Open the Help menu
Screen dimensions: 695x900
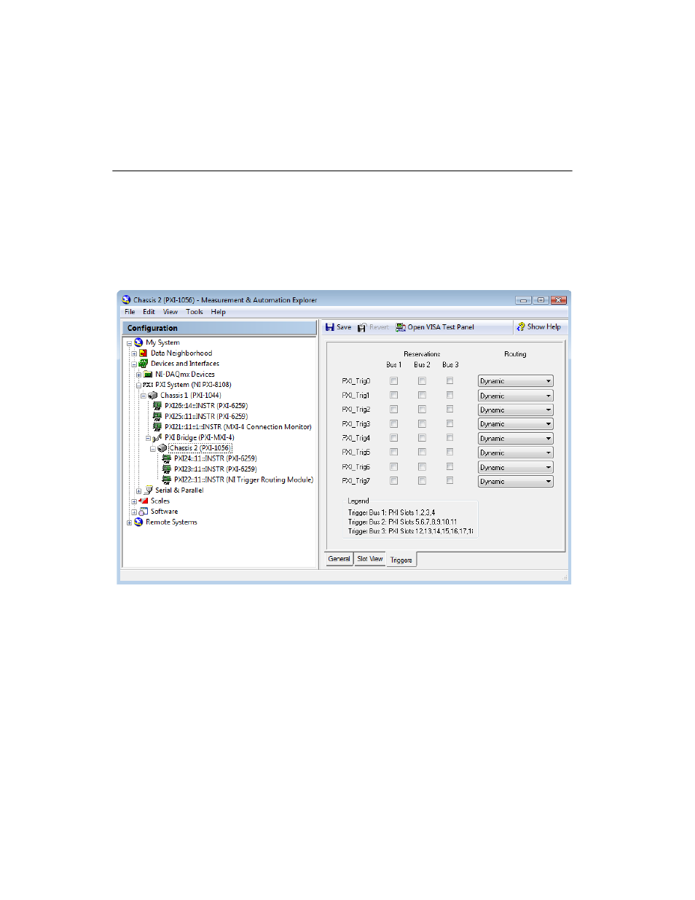coord(219,312)
